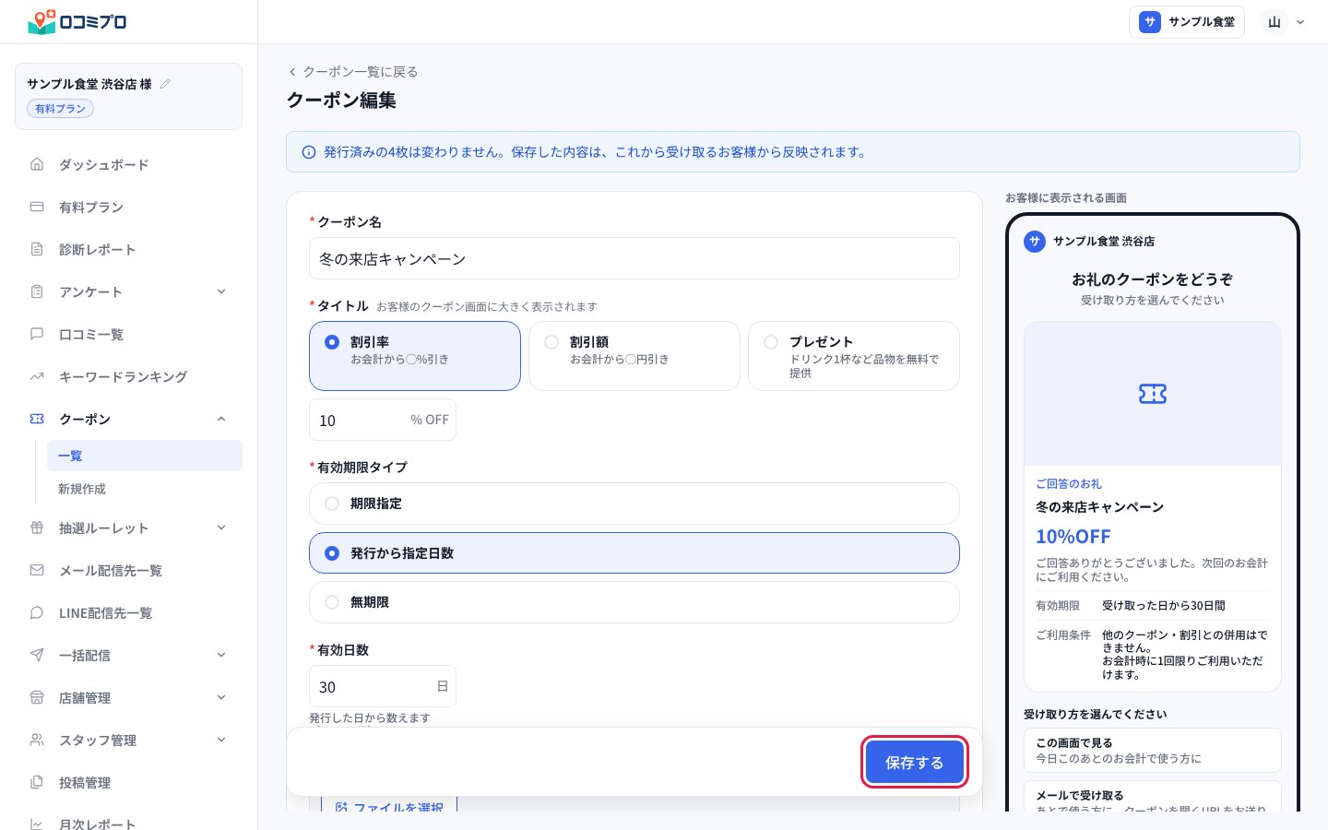Click the 診断レポート document icon
Screen dimensions: 1328x830
point(37,249)
